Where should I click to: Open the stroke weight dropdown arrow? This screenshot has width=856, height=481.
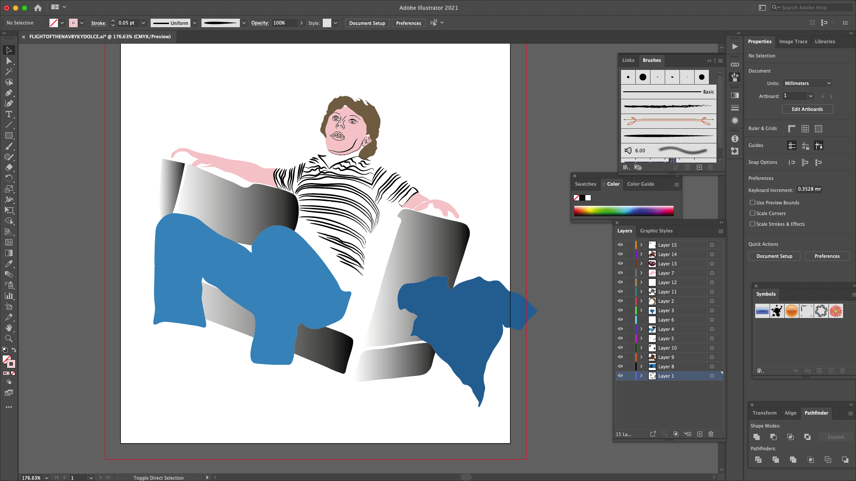(x=143, y=23)
